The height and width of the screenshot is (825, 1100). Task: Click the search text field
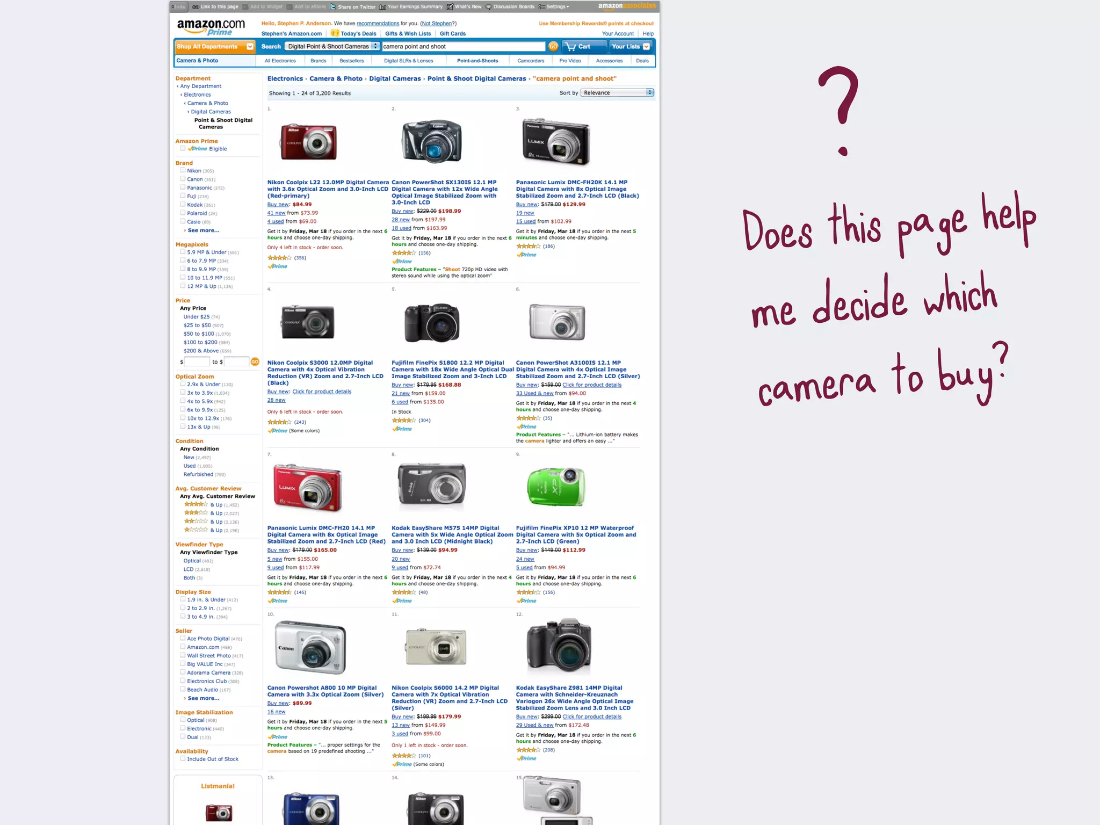click(463, 47)
